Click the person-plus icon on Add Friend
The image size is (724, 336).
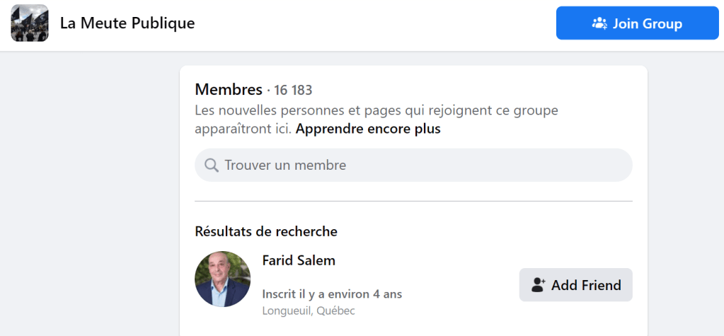[x=539, y=285]
